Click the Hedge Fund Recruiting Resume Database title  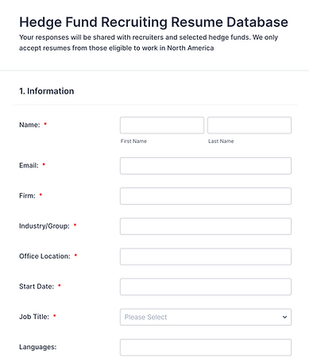pos(153,22)
